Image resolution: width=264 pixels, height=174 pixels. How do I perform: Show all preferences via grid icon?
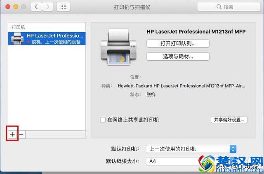tap(64, 7)
